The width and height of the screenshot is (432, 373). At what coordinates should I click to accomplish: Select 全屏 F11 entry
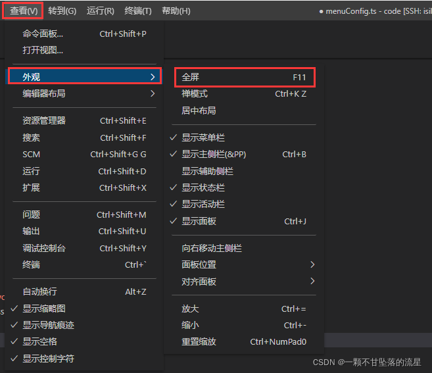click(244, 77)
